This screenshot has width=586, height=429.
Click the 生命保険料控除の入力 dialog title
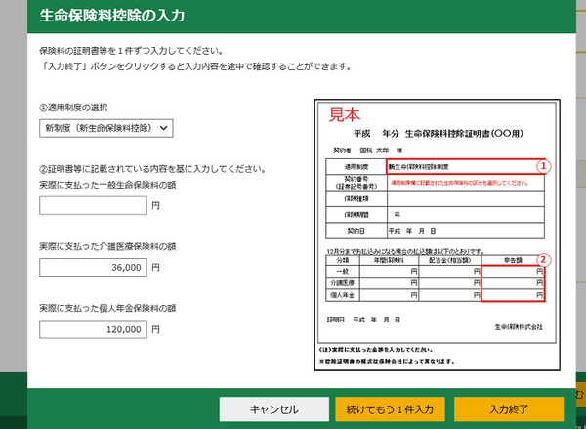coord(111,16)
